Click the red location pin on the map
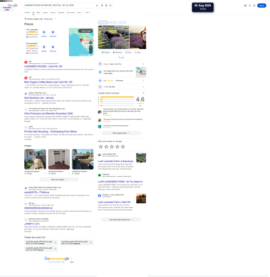The height and width of the screenshot is (277, 270). (81, 40)
